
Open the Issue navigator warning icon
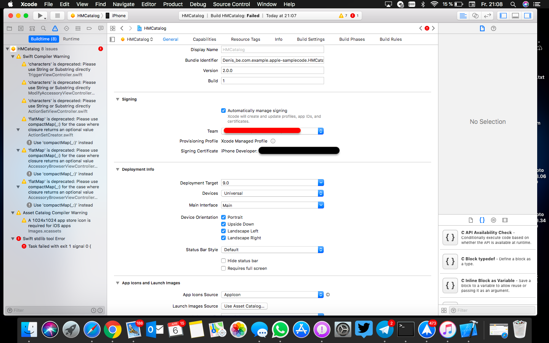[x=55, y=28]
